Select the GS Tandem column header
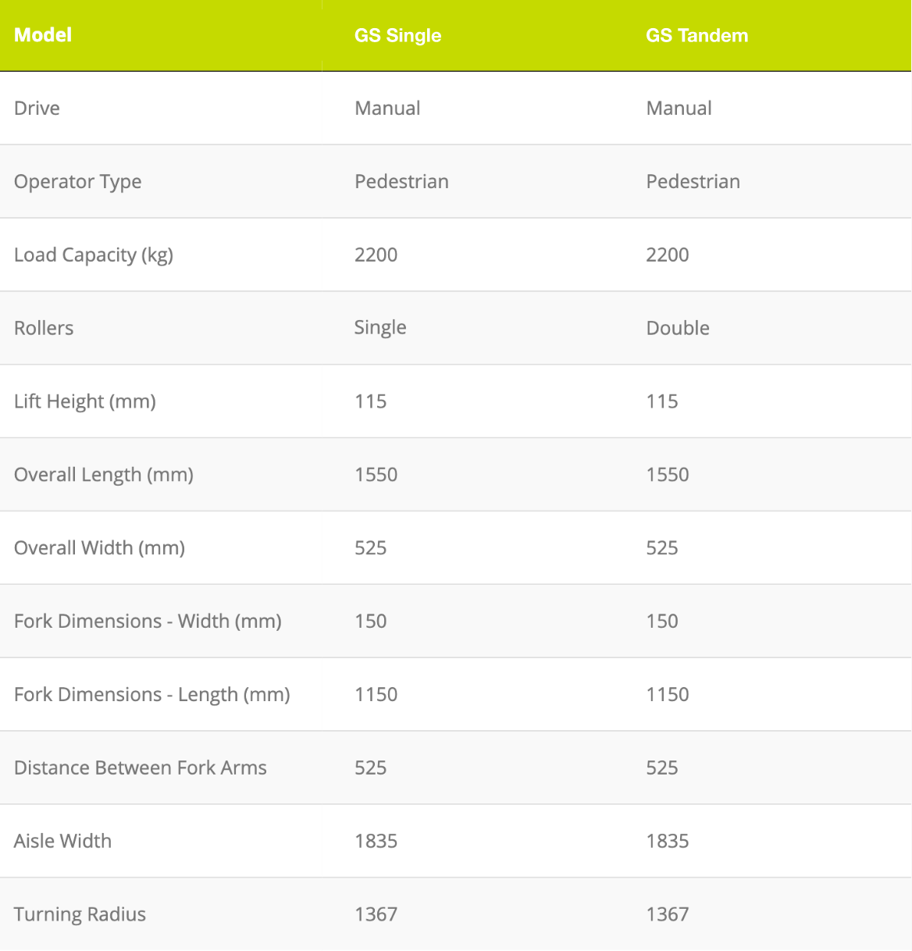 coord(696,36)
